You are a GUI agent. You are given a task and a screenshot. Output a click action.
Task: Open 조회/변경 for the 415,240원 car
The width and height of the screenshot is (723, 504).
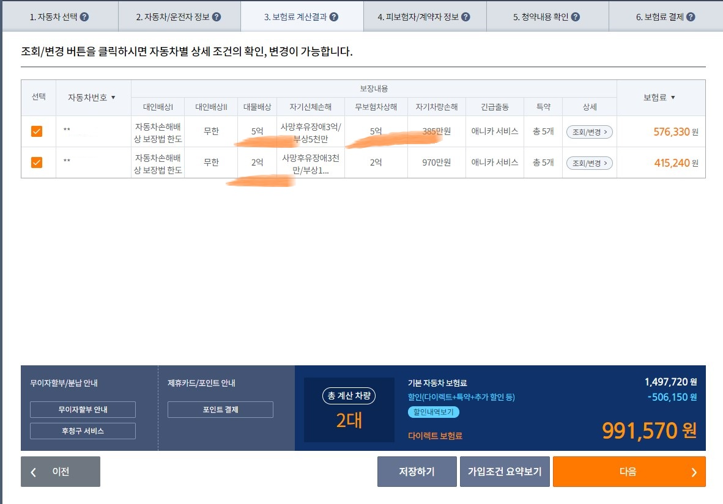pyautogui.click(x=589, y=163)
